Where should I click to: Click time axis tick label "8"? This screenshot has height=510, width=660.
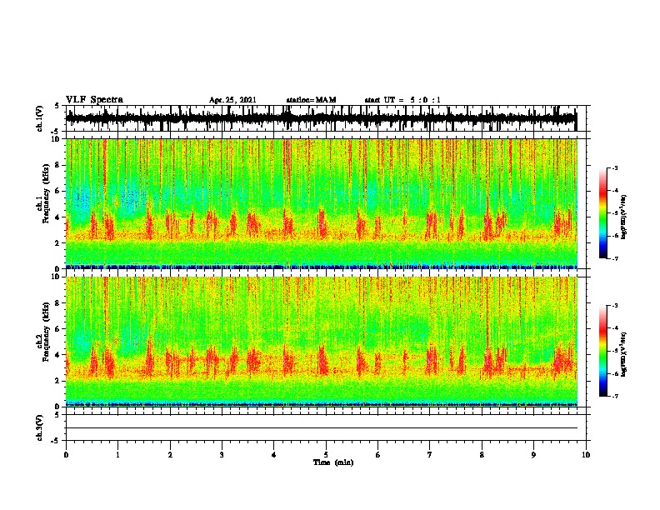[482, 455]
